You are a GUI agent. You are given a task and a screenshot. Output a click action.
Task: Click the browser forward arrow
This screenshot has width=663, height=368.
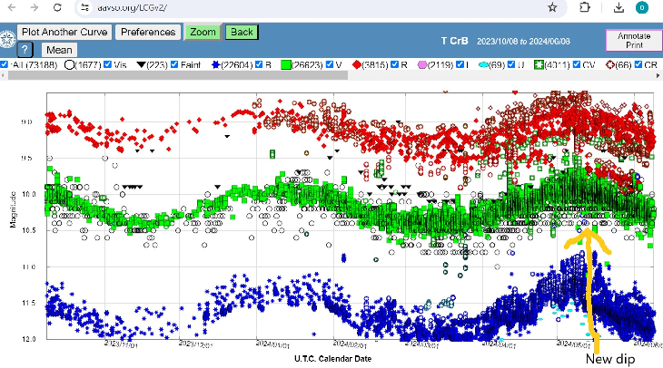[x=33, y=7]
